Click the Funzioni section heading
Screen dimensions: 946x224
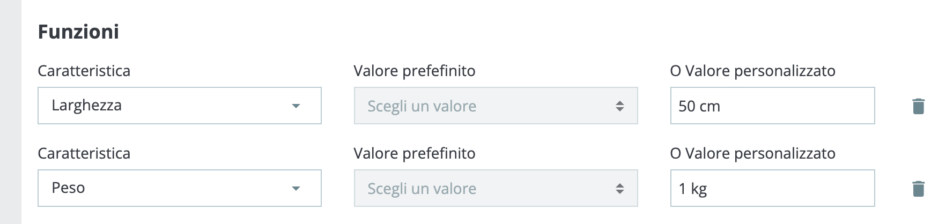point(78,32)
